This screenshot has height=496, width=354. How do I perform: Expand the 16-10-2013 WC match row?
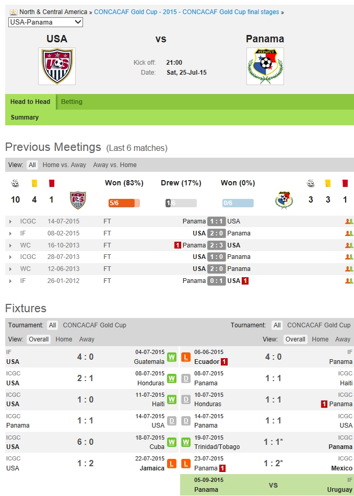pos(10,245)
